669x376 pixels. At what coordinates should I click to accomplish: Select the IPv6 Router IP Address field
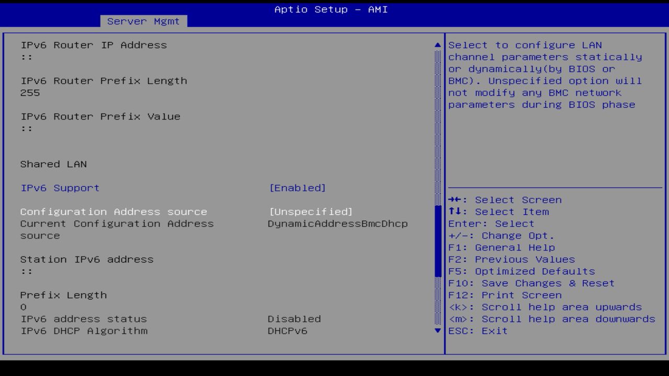94,45
